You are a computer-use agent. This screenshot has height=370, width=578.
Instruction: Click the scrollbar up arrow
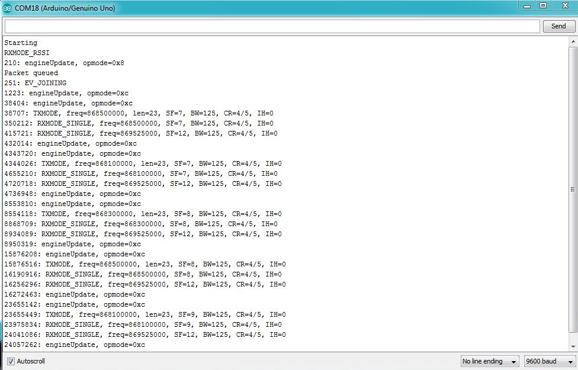point(573,41)
